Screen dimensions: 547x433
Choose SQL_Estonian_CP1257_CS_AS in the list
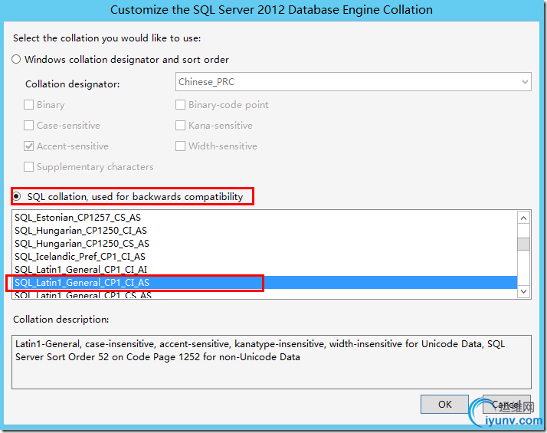coord(265,218)
